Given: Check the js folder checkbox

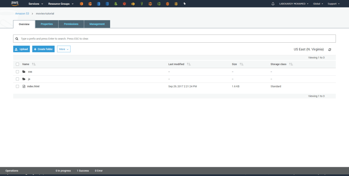Looking at the screenshot, I should 17,79.
